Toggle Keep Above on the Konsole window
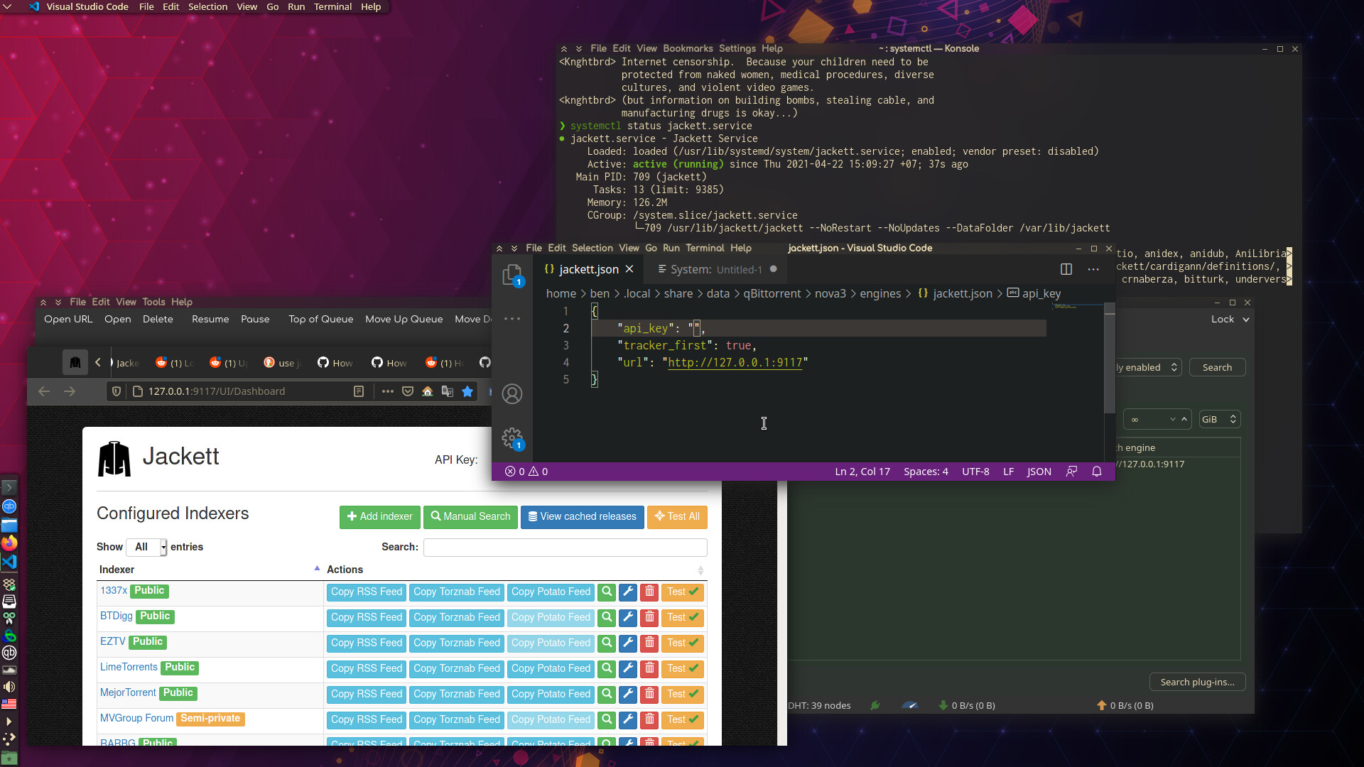 [564, 49]
